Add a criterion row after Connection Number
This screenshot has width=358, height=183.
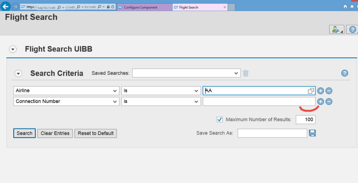[320, 101]
